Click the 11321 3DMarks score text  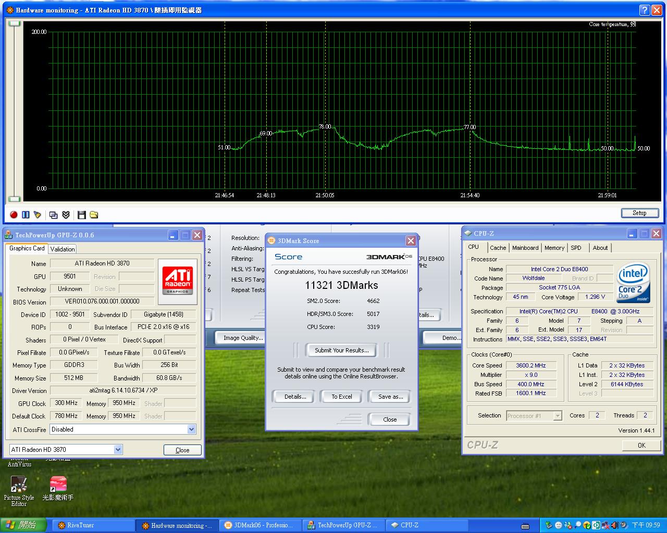click(341, 285)
